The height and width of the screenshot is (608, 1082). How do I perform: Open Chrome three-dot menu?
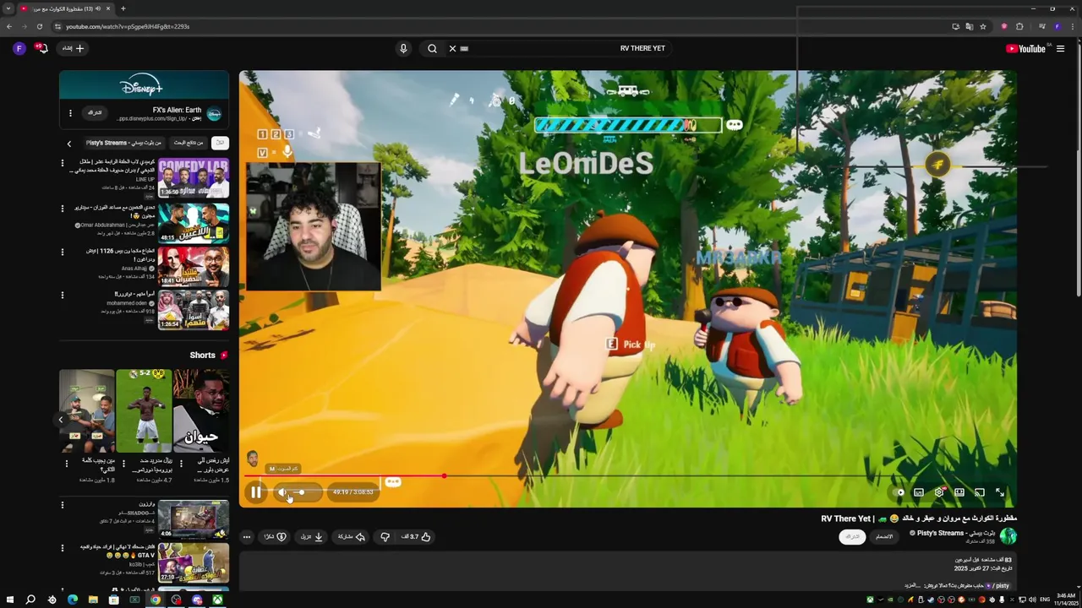click(1072, 26)
